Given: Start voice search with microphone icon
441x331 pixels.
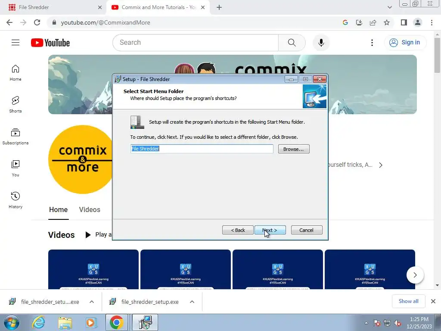Looking at the screenshot, I should coord(321,43).
